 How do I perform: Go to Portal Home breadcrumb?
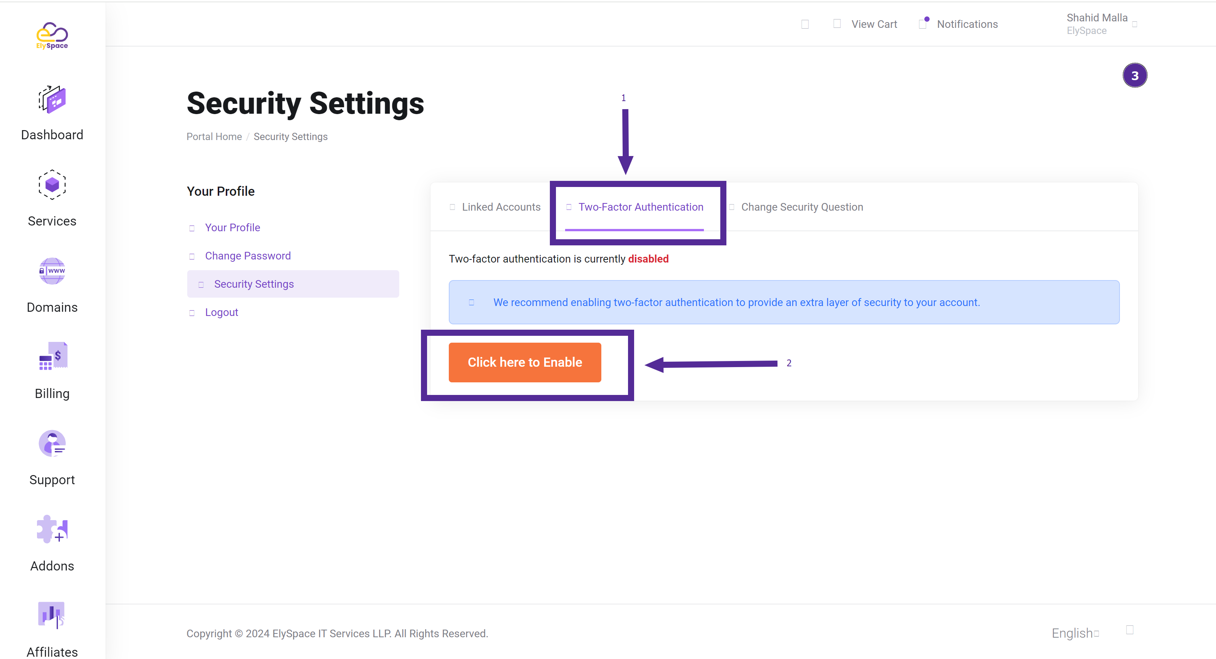pos(214,137)
